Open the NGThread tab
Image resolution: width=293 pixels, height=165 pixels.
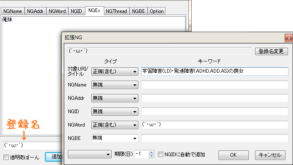click(116, 11)
